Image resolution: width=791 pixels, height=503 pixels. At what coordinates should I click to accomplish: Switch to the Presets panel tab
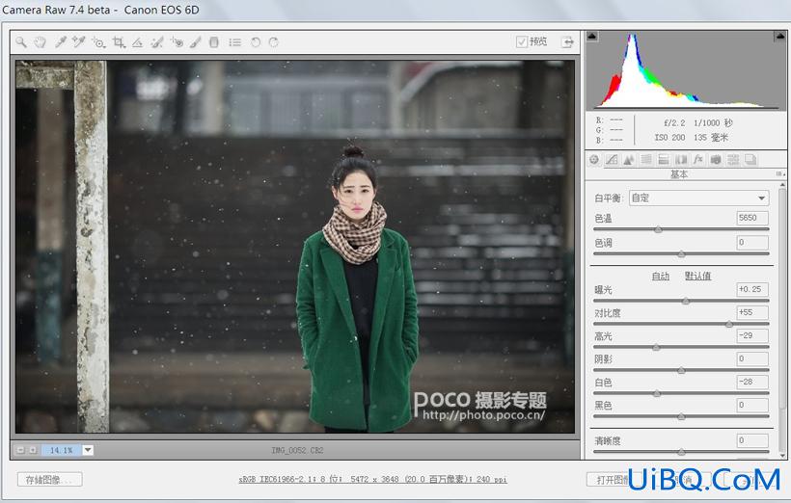pos(733,160)
